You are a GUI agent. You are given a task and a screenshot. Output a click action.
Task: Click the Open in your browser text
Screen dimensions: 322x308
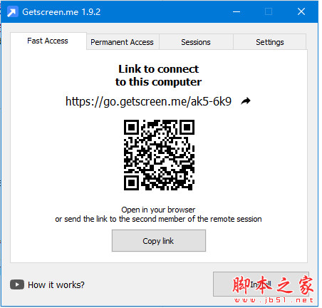[x=158, y=210]
